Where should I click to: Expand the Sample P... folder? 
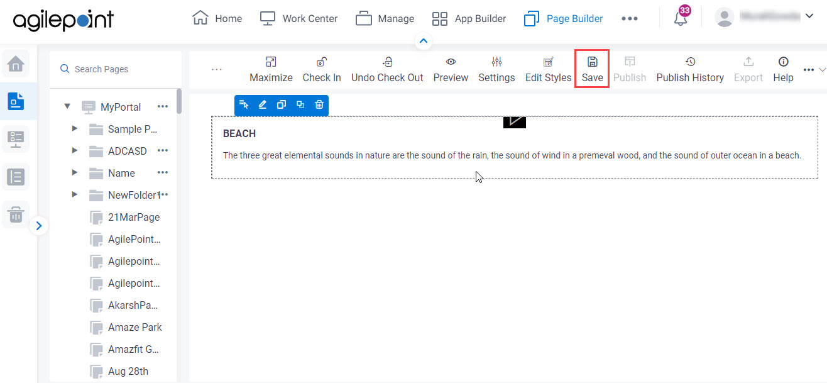click(75, 128)
